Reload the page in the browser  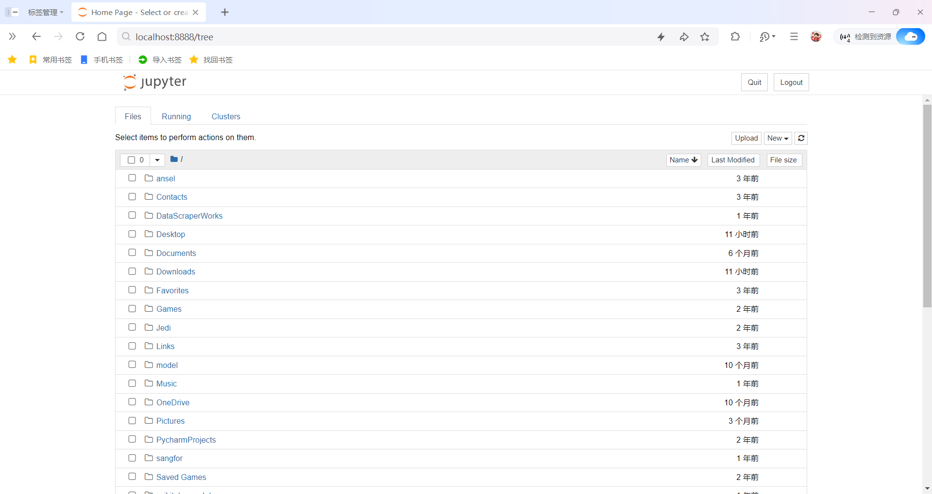[x=80, y=36]
